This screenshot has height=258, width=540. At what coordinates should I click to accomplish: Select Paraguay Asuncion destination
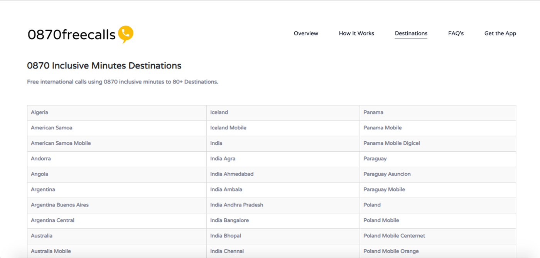[x=438, y=174]
